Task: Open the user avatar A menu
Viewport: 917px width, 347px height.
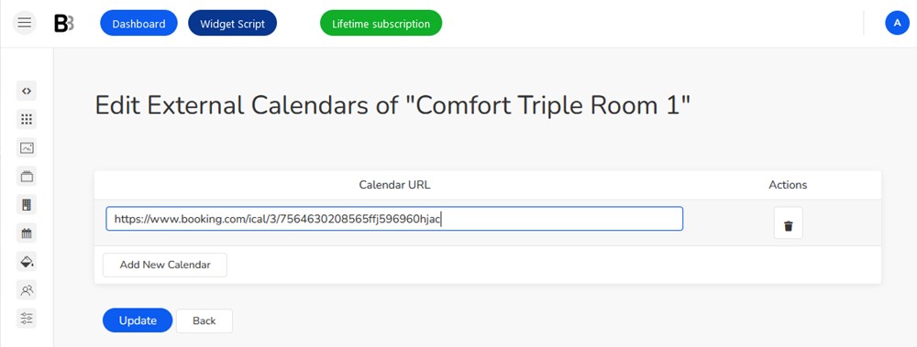Action: tap(897, 24)
